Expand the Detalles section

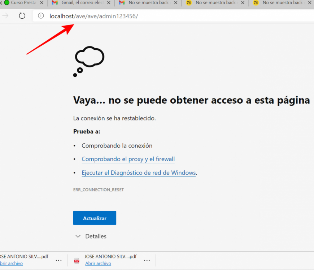[91, 236]
